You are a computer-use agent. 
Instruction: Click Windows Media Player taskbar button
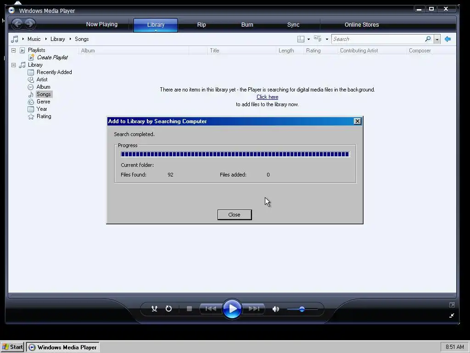click(63, 347)
